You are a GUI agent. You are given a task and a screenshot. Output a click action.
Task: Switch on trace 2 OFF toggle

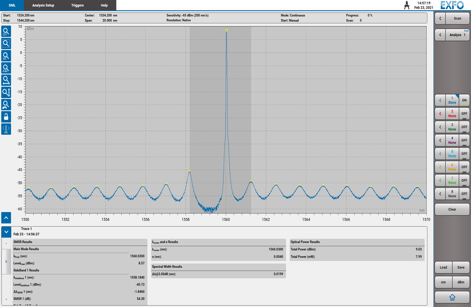coord(464,114)
